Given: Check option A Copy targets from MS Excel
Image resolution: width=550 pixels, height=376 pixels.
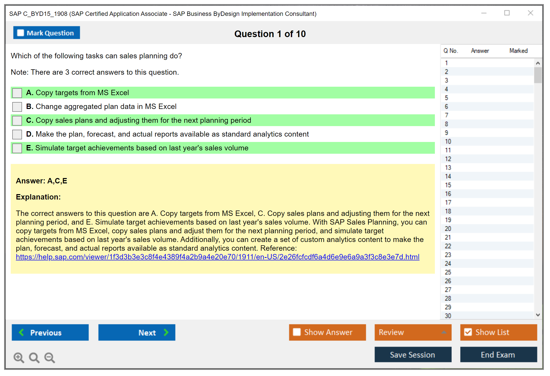Looking at the screenshot, I should (17, 93).
